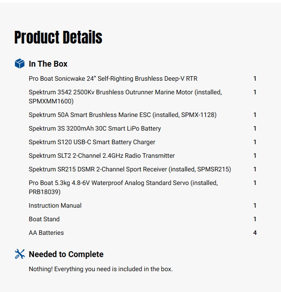Click the Spektrum 50A Smart Brushless Marine ESC entry
281x292 pixels.
pos(123,115)
